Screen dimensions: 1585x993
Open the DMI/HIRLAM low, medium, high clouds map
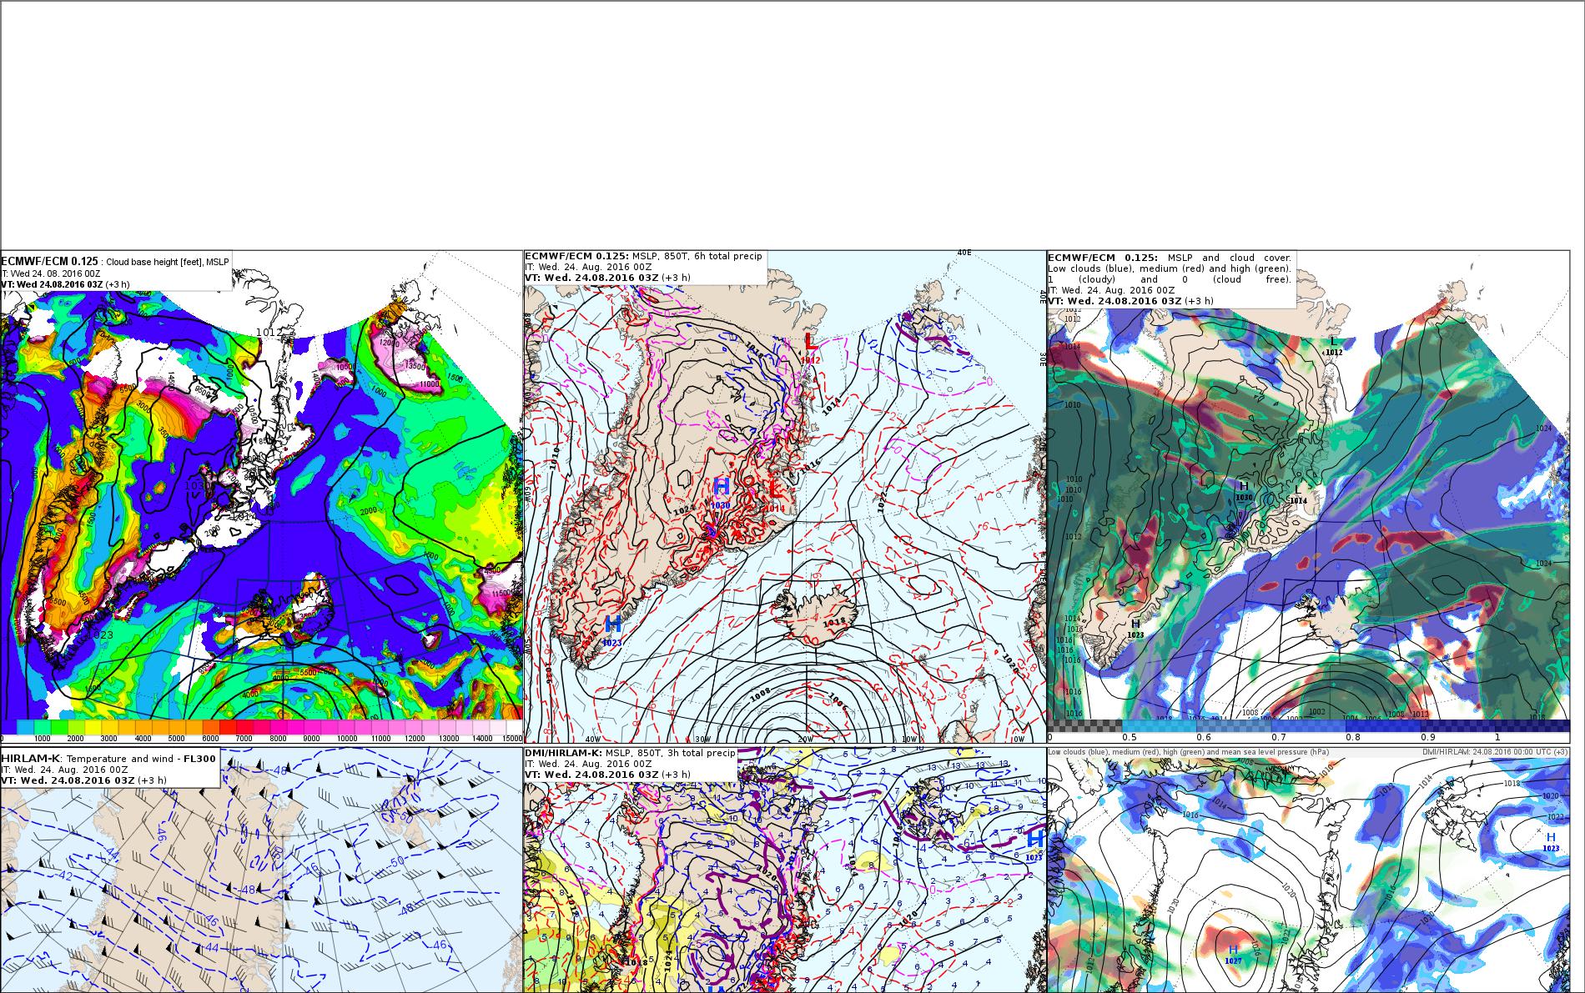1308,870
